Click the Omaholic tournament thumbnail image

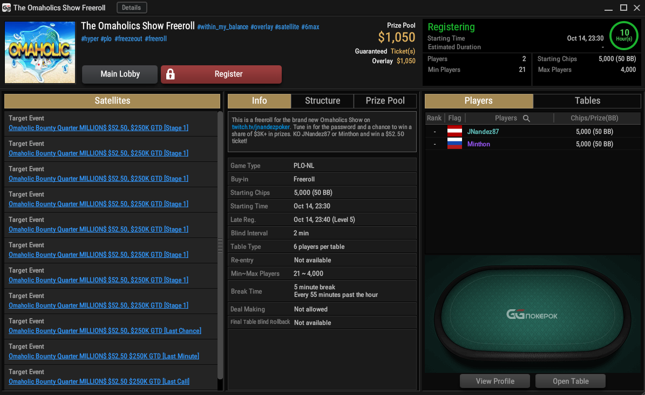(40, 52)
